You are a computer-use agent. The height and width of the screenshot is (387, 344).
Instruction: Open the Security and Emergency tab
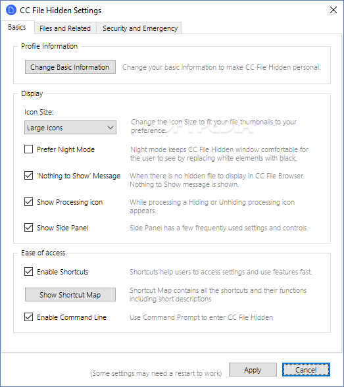click(140, 28)
